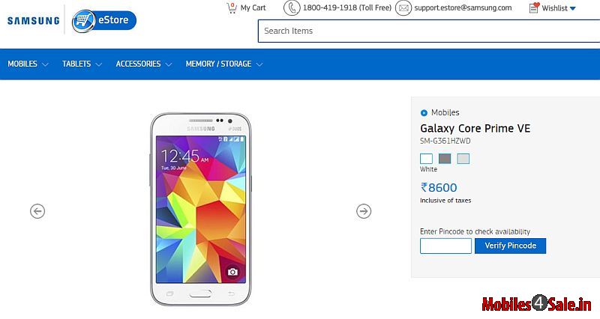
Task: Open the Memory / Storage navigation menu
Action: point(224,64)
